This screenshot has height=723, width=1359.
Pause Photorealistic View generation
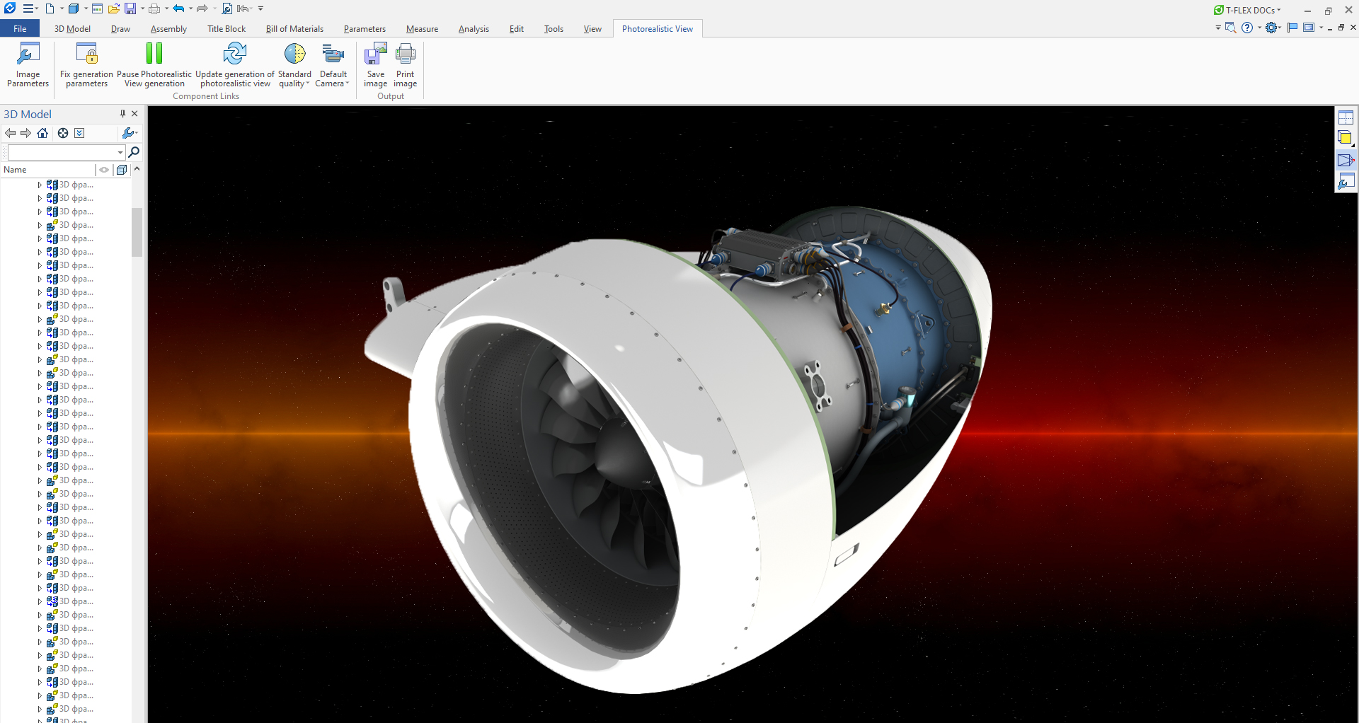[x=154, y=65]
